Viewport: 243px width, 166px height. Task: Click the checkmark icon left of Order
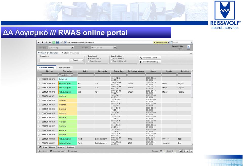click(40, 147)
